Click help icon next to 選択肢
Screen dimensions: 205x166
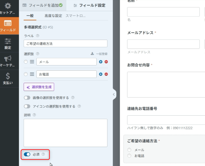[x=37, y=54]
